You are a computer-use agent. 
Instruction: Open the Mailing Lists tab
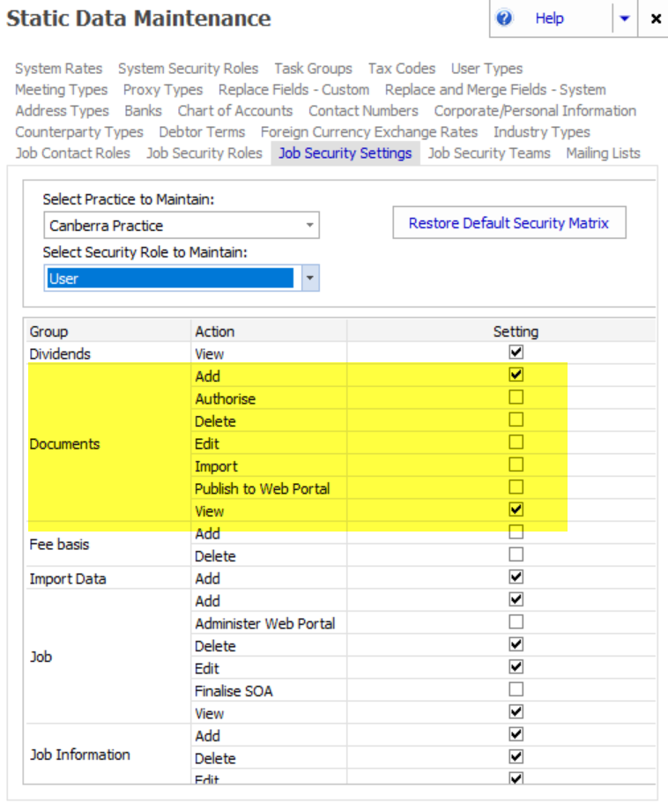tap(603, 153)
